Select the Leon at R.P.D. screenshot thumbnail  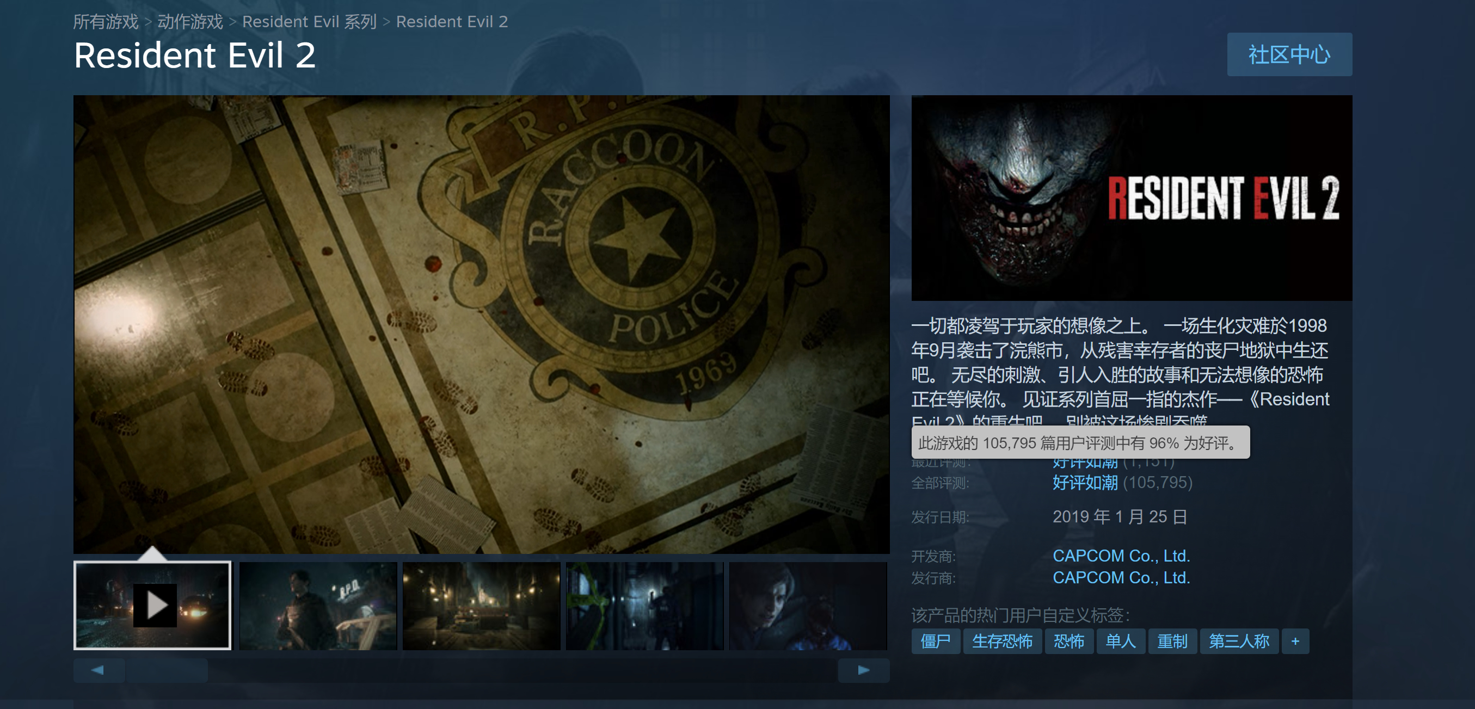point(318,606)
